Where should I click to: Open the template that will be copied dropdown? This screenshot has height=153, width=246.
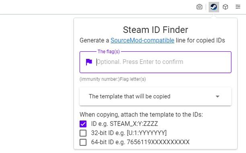tap(156, 97)
